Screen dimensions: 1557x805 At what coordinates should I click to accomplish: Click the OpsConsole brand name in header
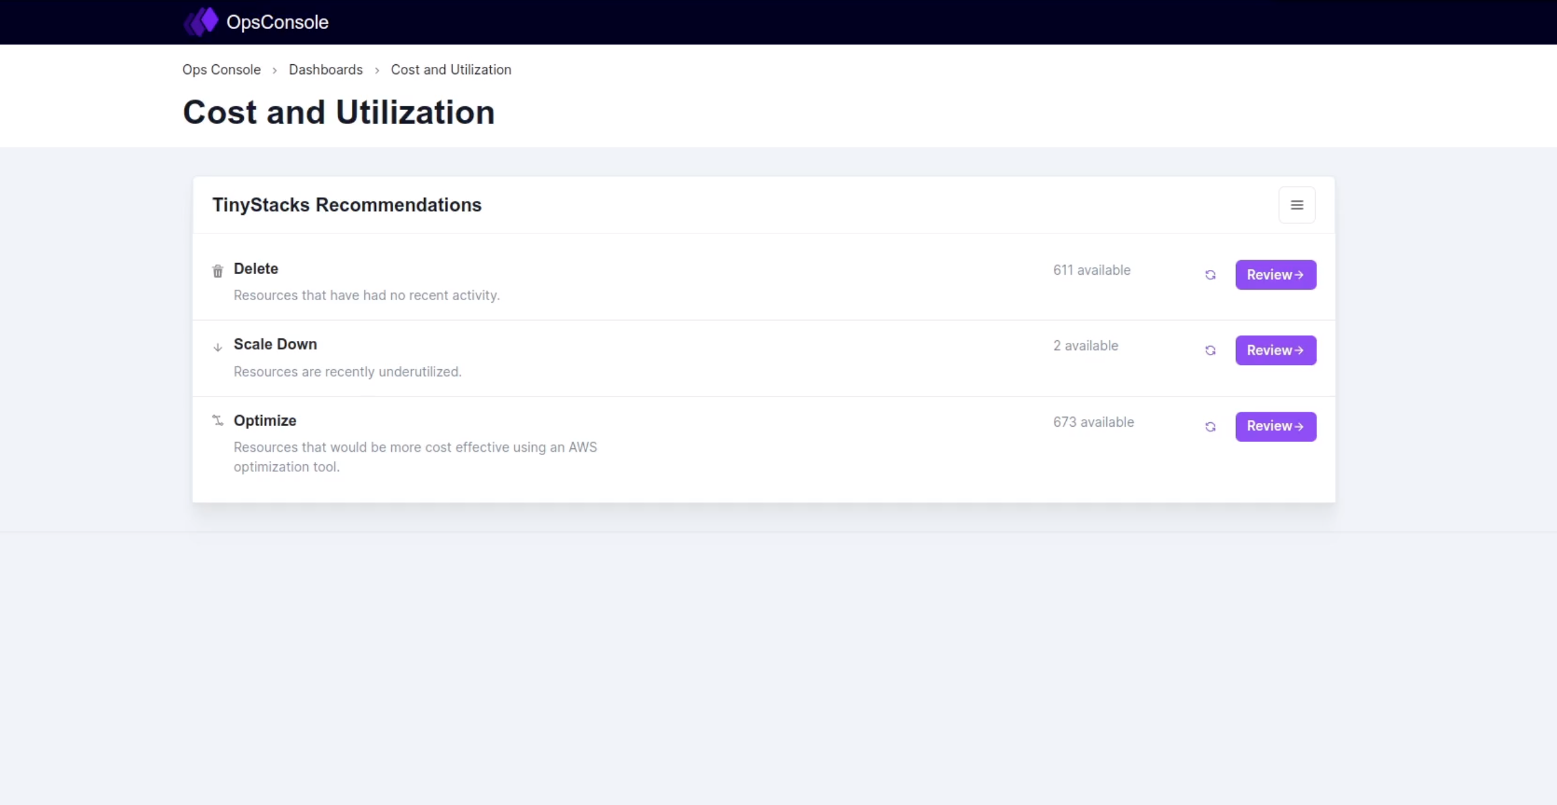click(x=277, y=22)
